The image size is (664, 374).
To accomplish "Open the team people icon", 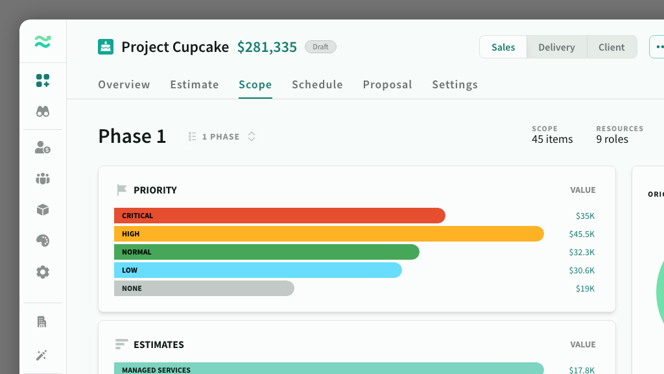I will (43, 179).
